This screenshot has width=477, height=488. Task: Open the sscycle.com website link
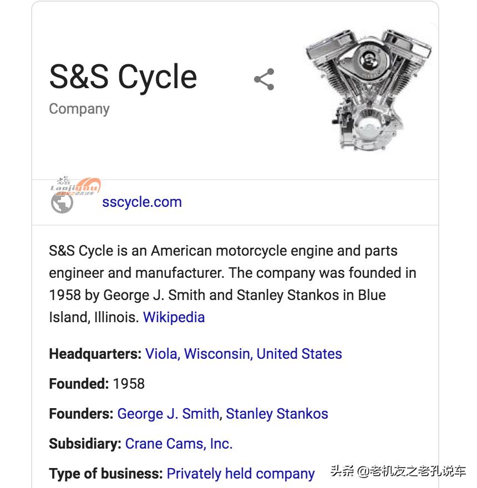[141, 202]
